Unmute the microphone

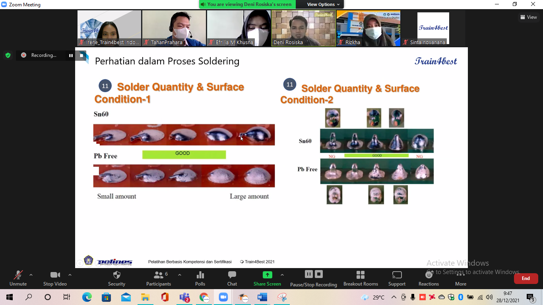coord(18,275)
